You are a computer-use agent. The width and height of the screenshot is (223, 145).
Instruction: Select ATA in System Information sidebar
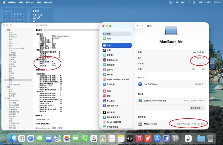11,32
